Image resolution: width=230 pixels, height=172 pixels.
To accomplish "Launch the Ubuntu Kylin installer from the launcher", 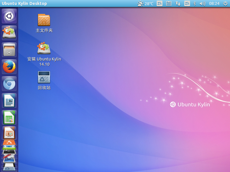I will point(9,33).
